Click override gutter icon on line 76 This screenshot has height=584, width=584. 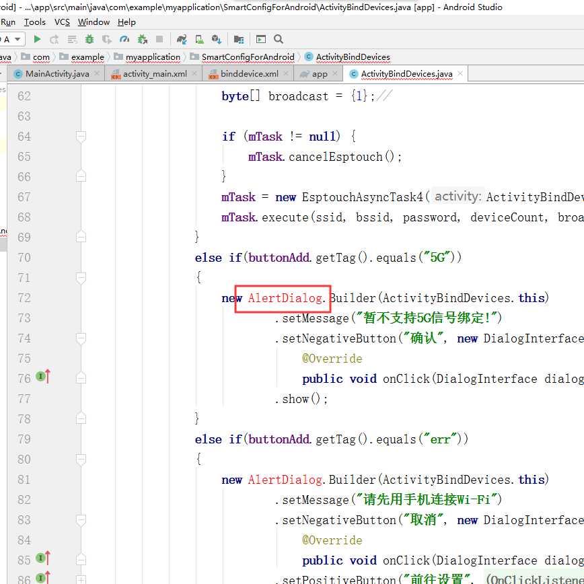click(x=43, y=377)
